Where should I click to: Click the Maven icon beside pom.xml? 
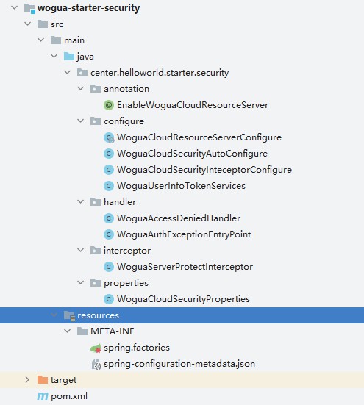coord(43,396)
